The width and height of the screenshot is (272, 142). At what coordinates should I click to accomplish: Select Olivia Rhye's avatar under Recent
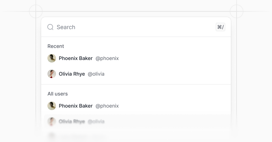click(52, 74)
